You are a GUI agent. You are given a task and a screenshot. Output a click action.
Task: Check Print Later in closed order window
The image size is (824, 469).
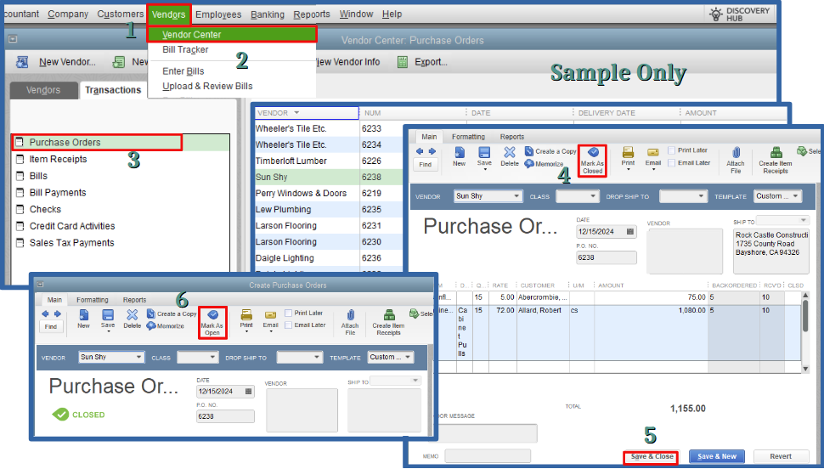point(288,313)
